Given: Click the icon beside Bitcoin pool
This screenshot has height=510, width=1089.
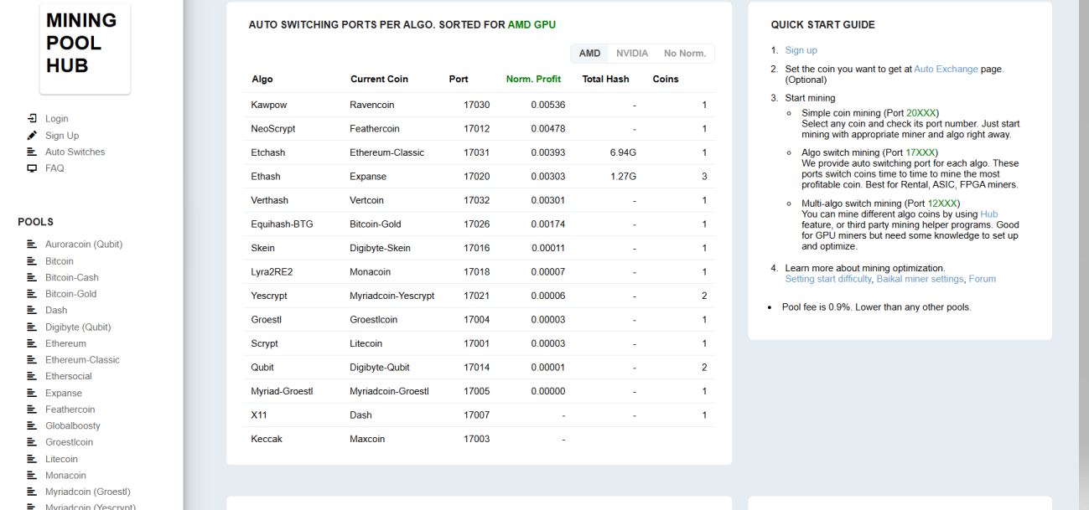Looking at the screenshot, I should tap(32, 261).
